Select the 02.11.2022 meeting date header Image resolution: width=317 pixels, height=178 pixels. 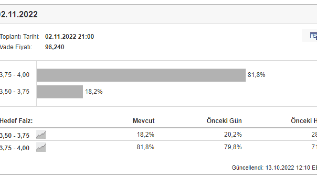coord(18,14)
